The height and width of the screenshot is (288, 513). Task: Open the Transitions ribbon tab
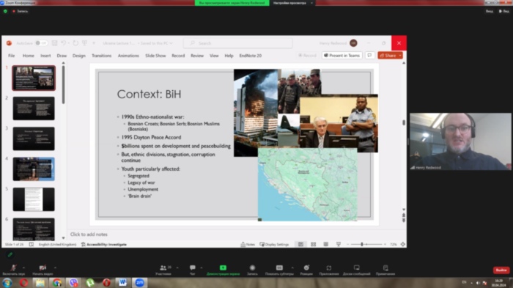101,56
